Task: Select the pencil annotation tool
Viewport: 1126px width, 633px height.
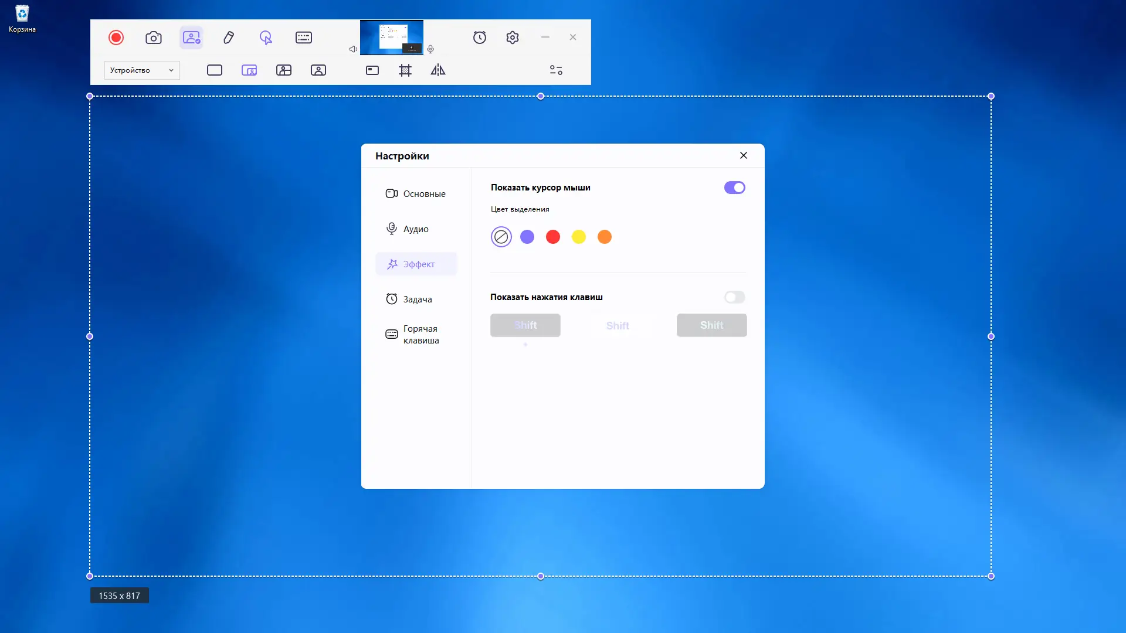Action: coord(229,38)
